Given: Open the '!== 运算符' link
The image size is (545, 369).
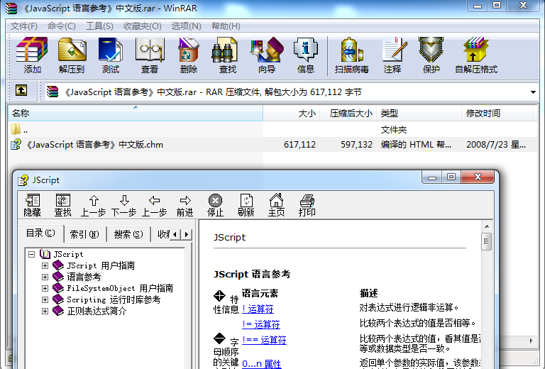Looking at the screenshot, I should click(x=264, y=340).
